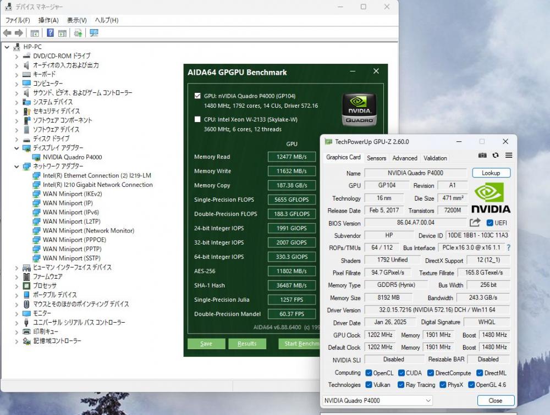Viewport: 550px width, 415px height.
Task: Toggle the Ray Tracing checkbox
Action: pos(400,385)
